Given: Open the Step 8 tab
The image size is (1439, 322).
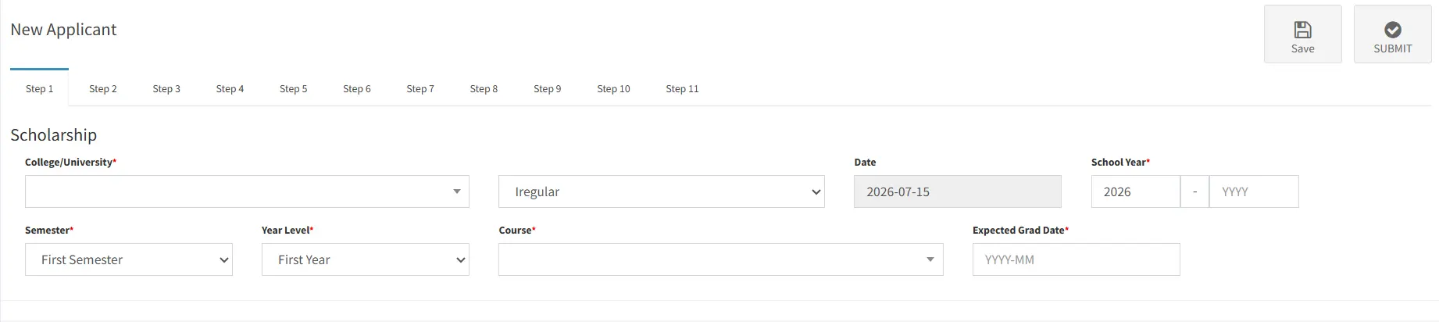Looking at the screenshot, I should 484,88.
